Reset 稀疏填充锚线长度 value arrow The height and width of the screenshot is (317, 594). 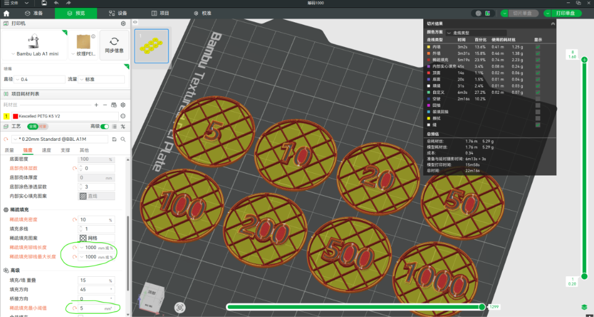(x=75, y=248)
